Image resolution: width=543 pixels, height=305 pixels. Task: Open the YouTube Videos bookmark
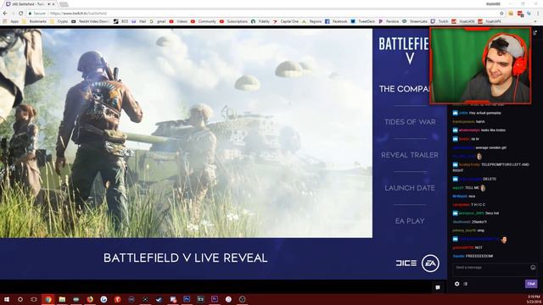178,21
